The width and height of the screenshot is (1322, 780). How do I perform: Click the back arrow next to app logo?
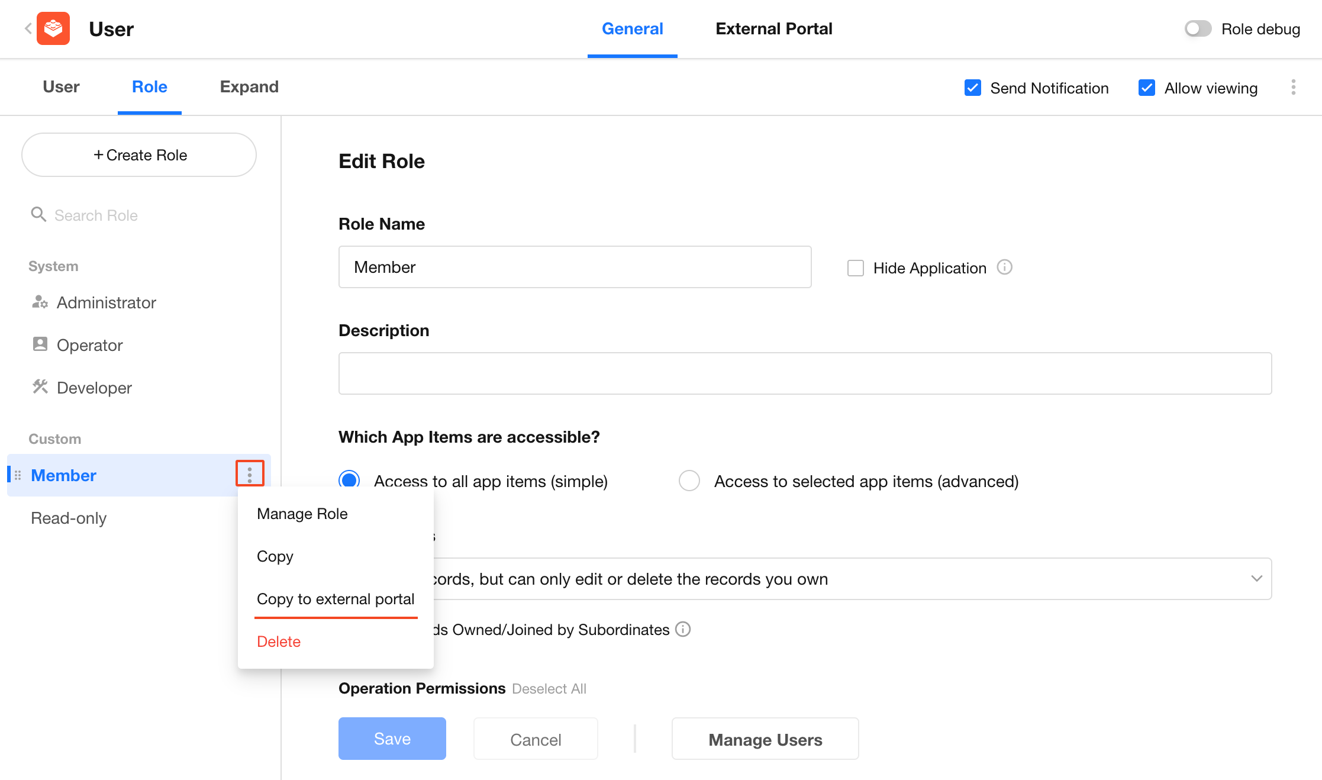pyautogui.click(x=28, y=28)
